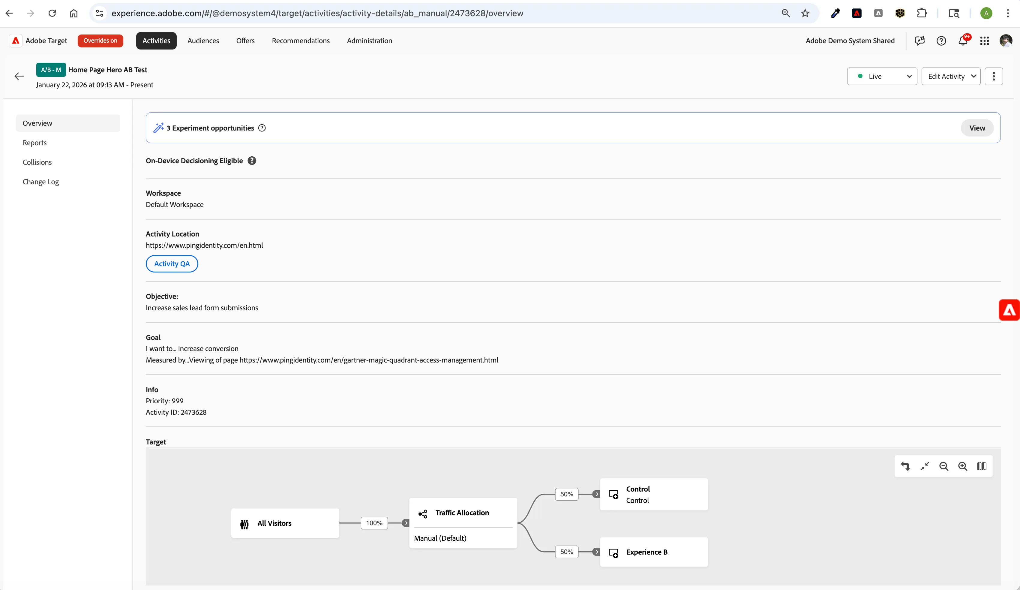The height and width of the screenshot is (590, 1020).
Task: Click the Activity QA button
Action: click(172, 264)
